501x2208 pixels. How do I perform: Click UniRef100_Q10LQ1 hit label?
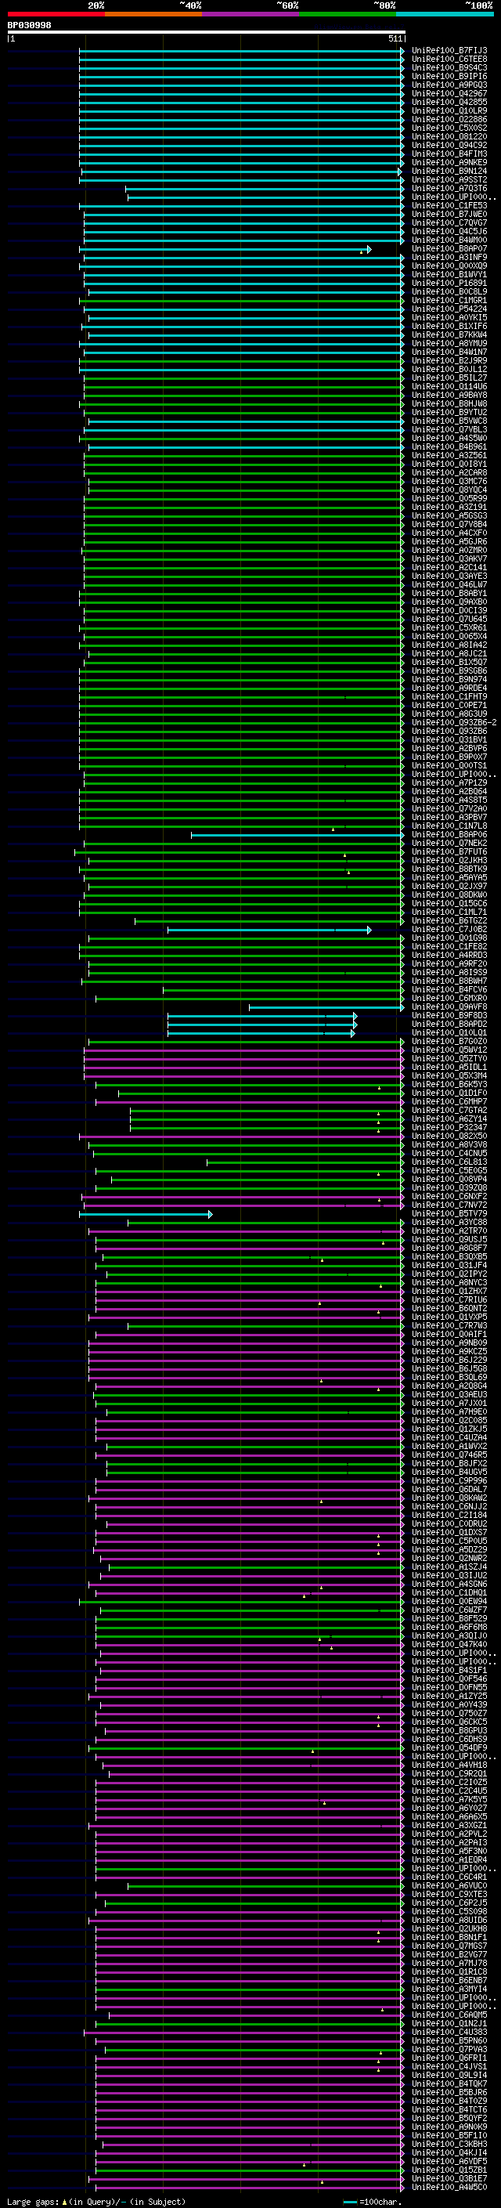[449, 1033]
